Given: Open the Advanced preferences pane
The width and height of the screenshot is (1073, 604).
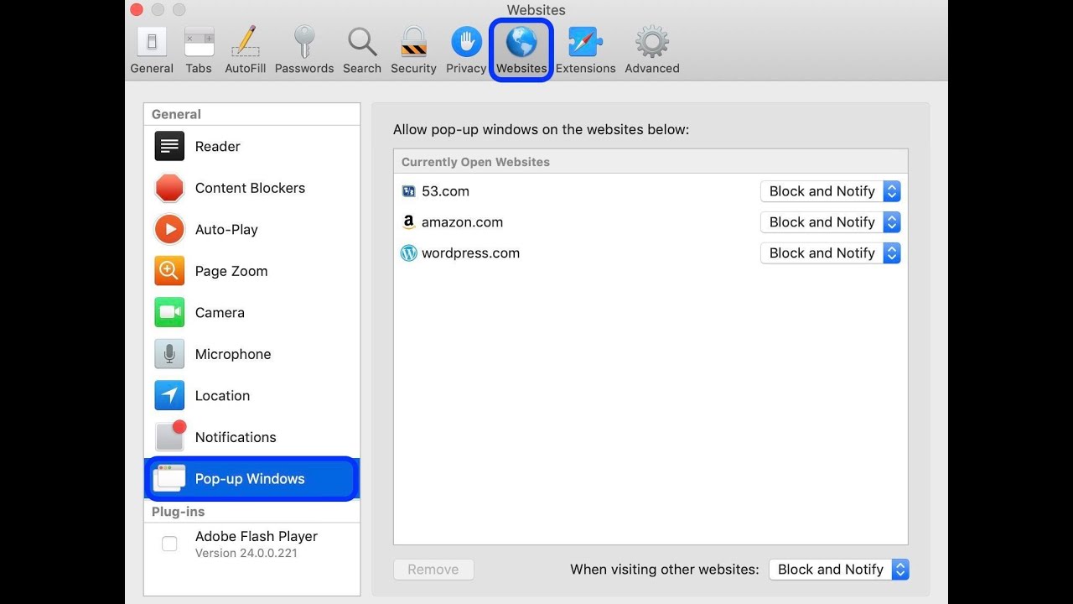Looking at the screenshot, I should point(651,48).
